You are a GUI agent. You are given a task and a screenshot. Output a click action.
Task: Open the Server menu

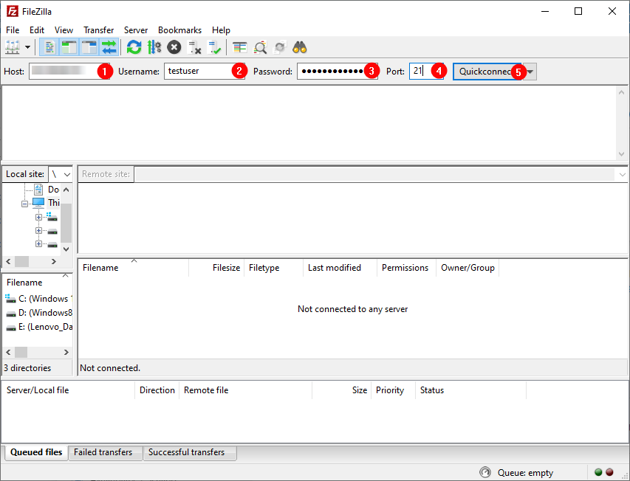(136, 30)
